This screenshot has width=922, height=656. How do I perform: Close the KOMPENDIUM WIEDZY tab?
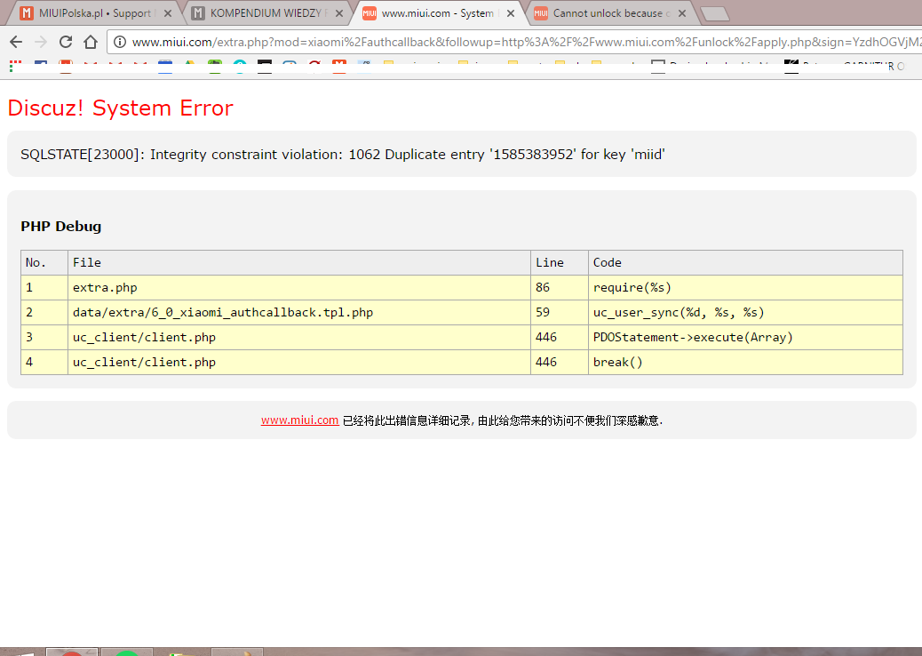339,13
